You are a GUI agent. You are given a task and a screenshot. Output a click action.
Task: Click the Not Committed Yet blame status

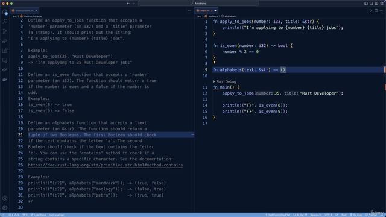pyautogui.click(x=277, y=215)
